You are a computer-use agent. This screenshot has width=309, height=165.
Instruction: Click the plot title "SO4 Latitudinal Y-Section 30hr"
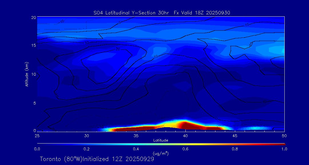click(132, 13)
